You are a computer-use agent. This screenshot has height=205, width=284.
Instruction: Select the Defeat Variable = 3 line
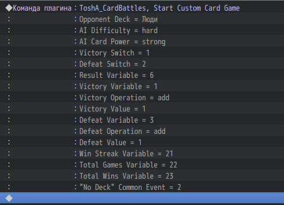[x=142, y=120]
